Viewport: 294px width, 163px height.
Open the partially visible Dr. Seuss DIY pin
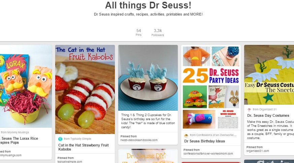(x=148, y=156)
